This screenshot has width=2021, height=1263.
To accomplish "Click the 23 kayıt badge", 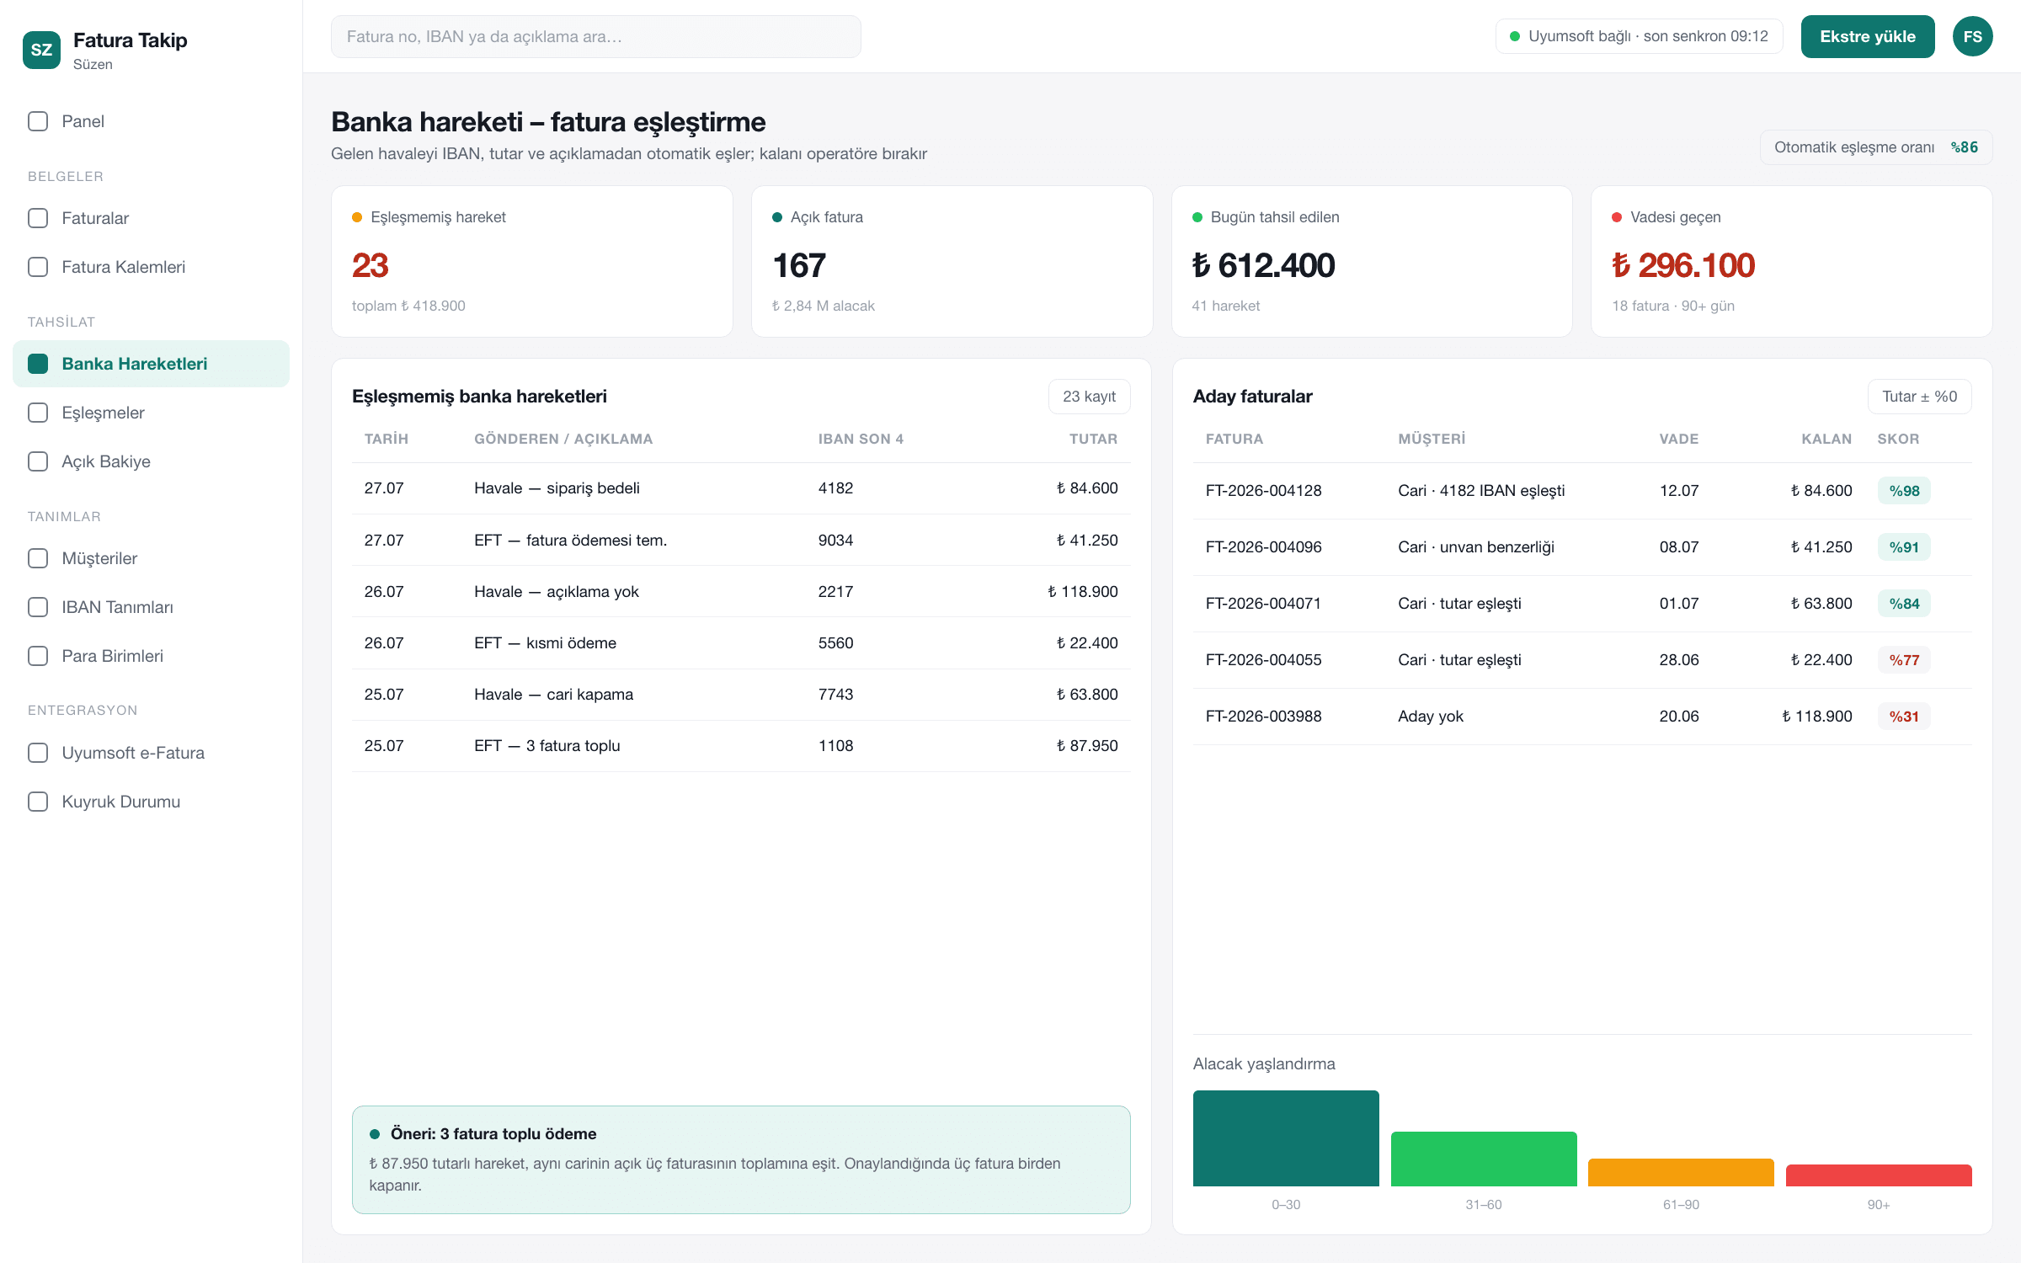I will point(1089,397).
